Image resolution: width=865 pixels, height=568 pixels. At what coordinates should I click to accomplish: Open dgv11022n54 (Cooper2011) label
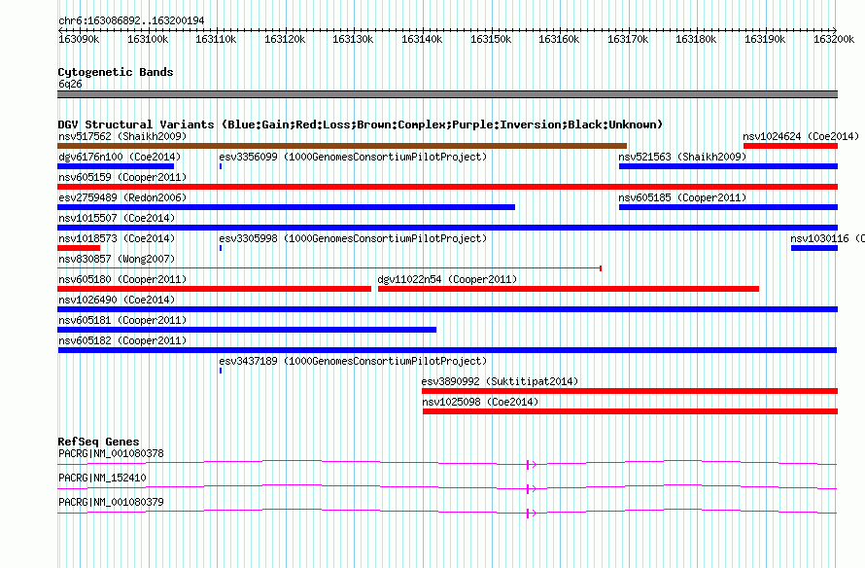pyautogui.click(x=447, y=279)
